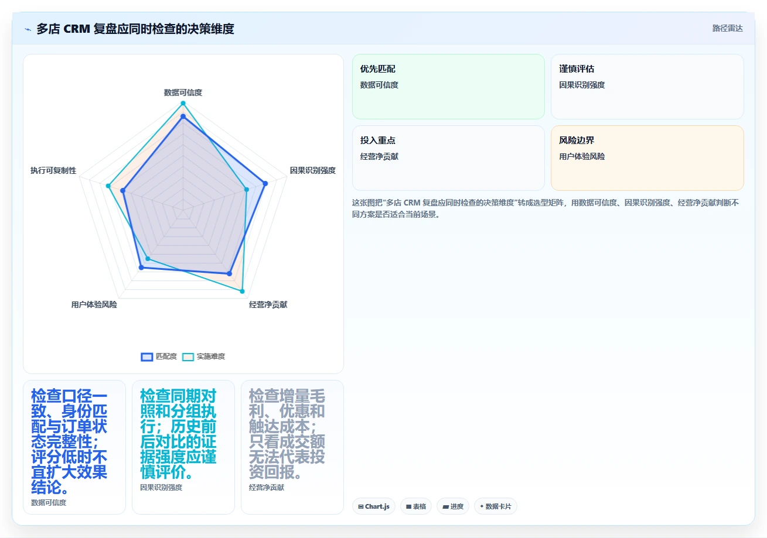Click the blue 匹配度 point near 用户体验风险
This screenshot has height=538, width=767.
pos(141,268)
